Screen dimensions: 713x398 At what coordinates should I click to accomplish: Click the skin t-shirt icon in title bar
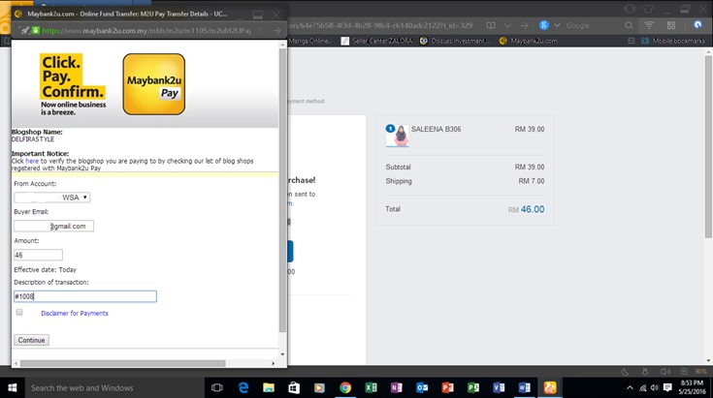point(648,9)
